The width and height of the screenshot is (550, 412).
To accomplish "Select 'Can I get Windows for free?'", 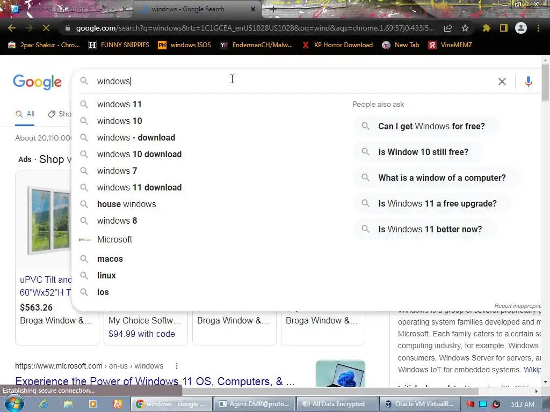I will coord(426,126).
